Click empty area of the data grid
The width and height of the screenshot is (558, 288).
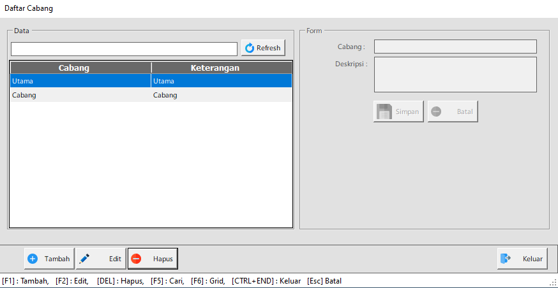[x=151, y=166]
